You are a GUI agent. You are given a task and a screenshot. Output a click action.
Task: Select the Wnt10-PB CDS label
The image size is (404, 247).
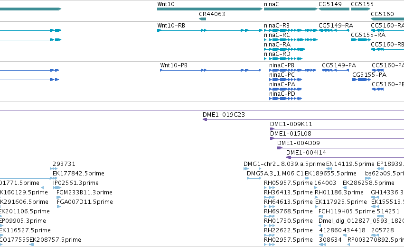[x=174, y=65]
